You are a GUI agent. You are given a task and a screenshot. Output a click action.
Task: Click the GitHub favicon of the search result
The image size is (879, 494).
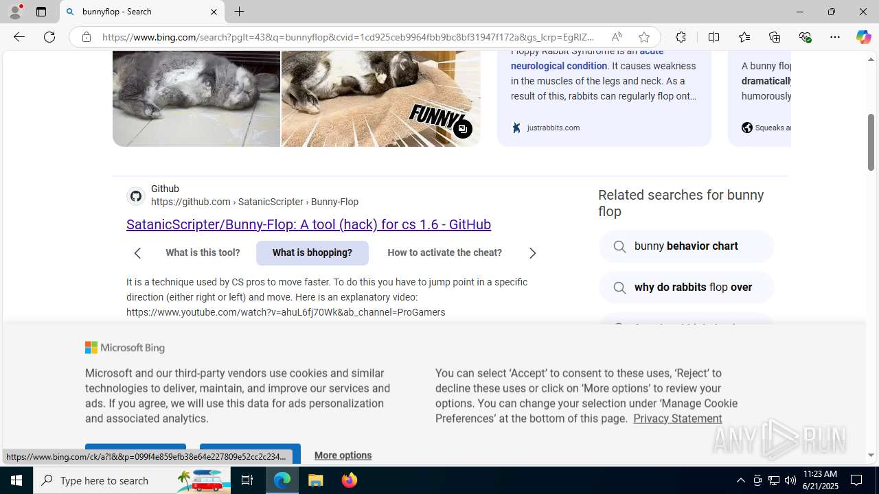pos(136,196)
